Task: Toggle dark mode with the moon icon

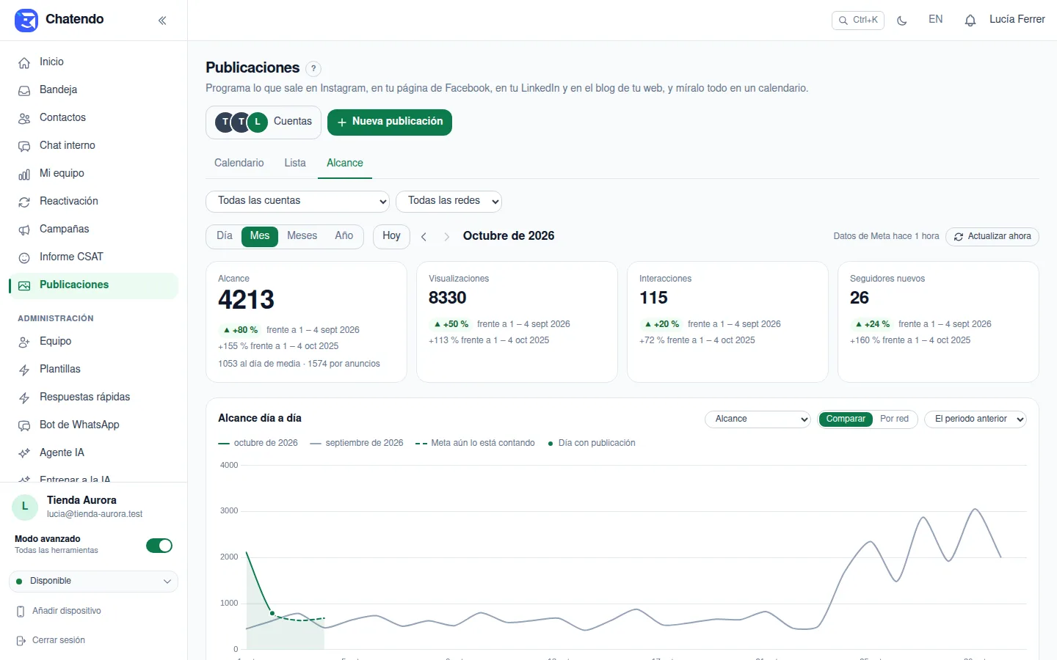Action: (902, 21)
